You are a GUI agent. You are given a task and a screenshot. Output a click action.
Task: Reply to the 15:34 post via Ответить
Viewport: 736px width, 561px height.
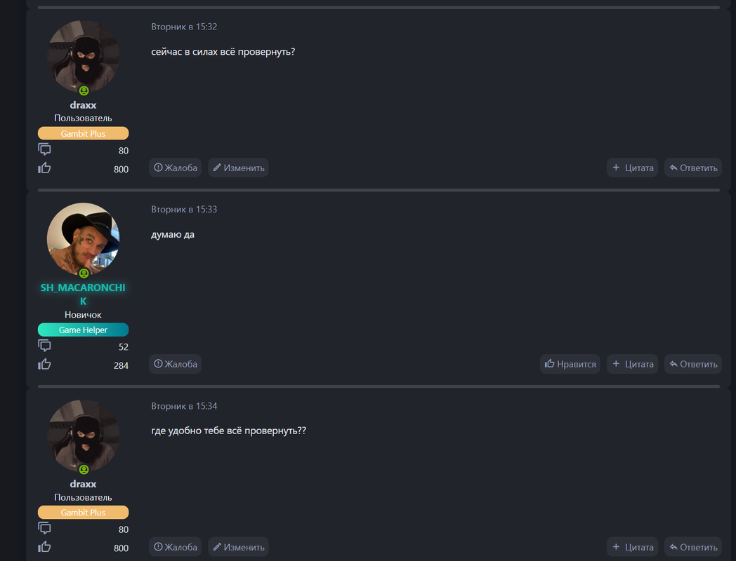693,547
